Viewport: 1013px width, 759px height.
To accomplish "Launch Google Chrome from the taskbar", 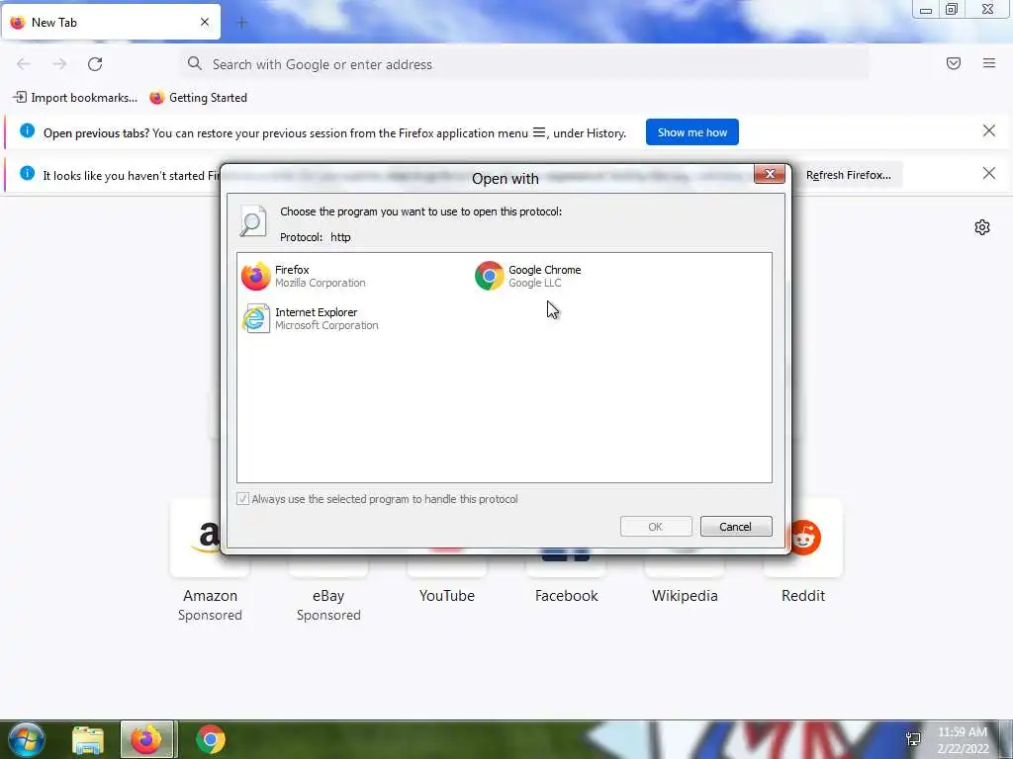I will [210, 739].
